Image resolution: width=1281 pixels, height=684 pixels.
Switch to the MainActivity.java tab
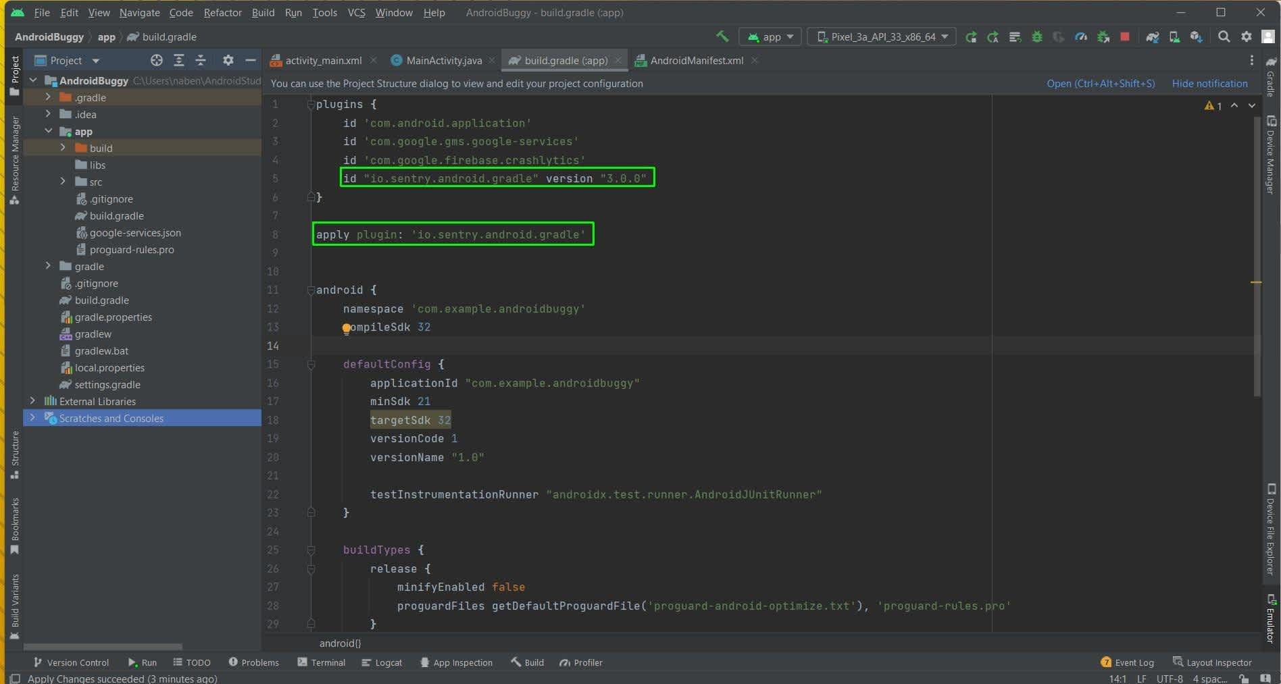click(443, 60)
